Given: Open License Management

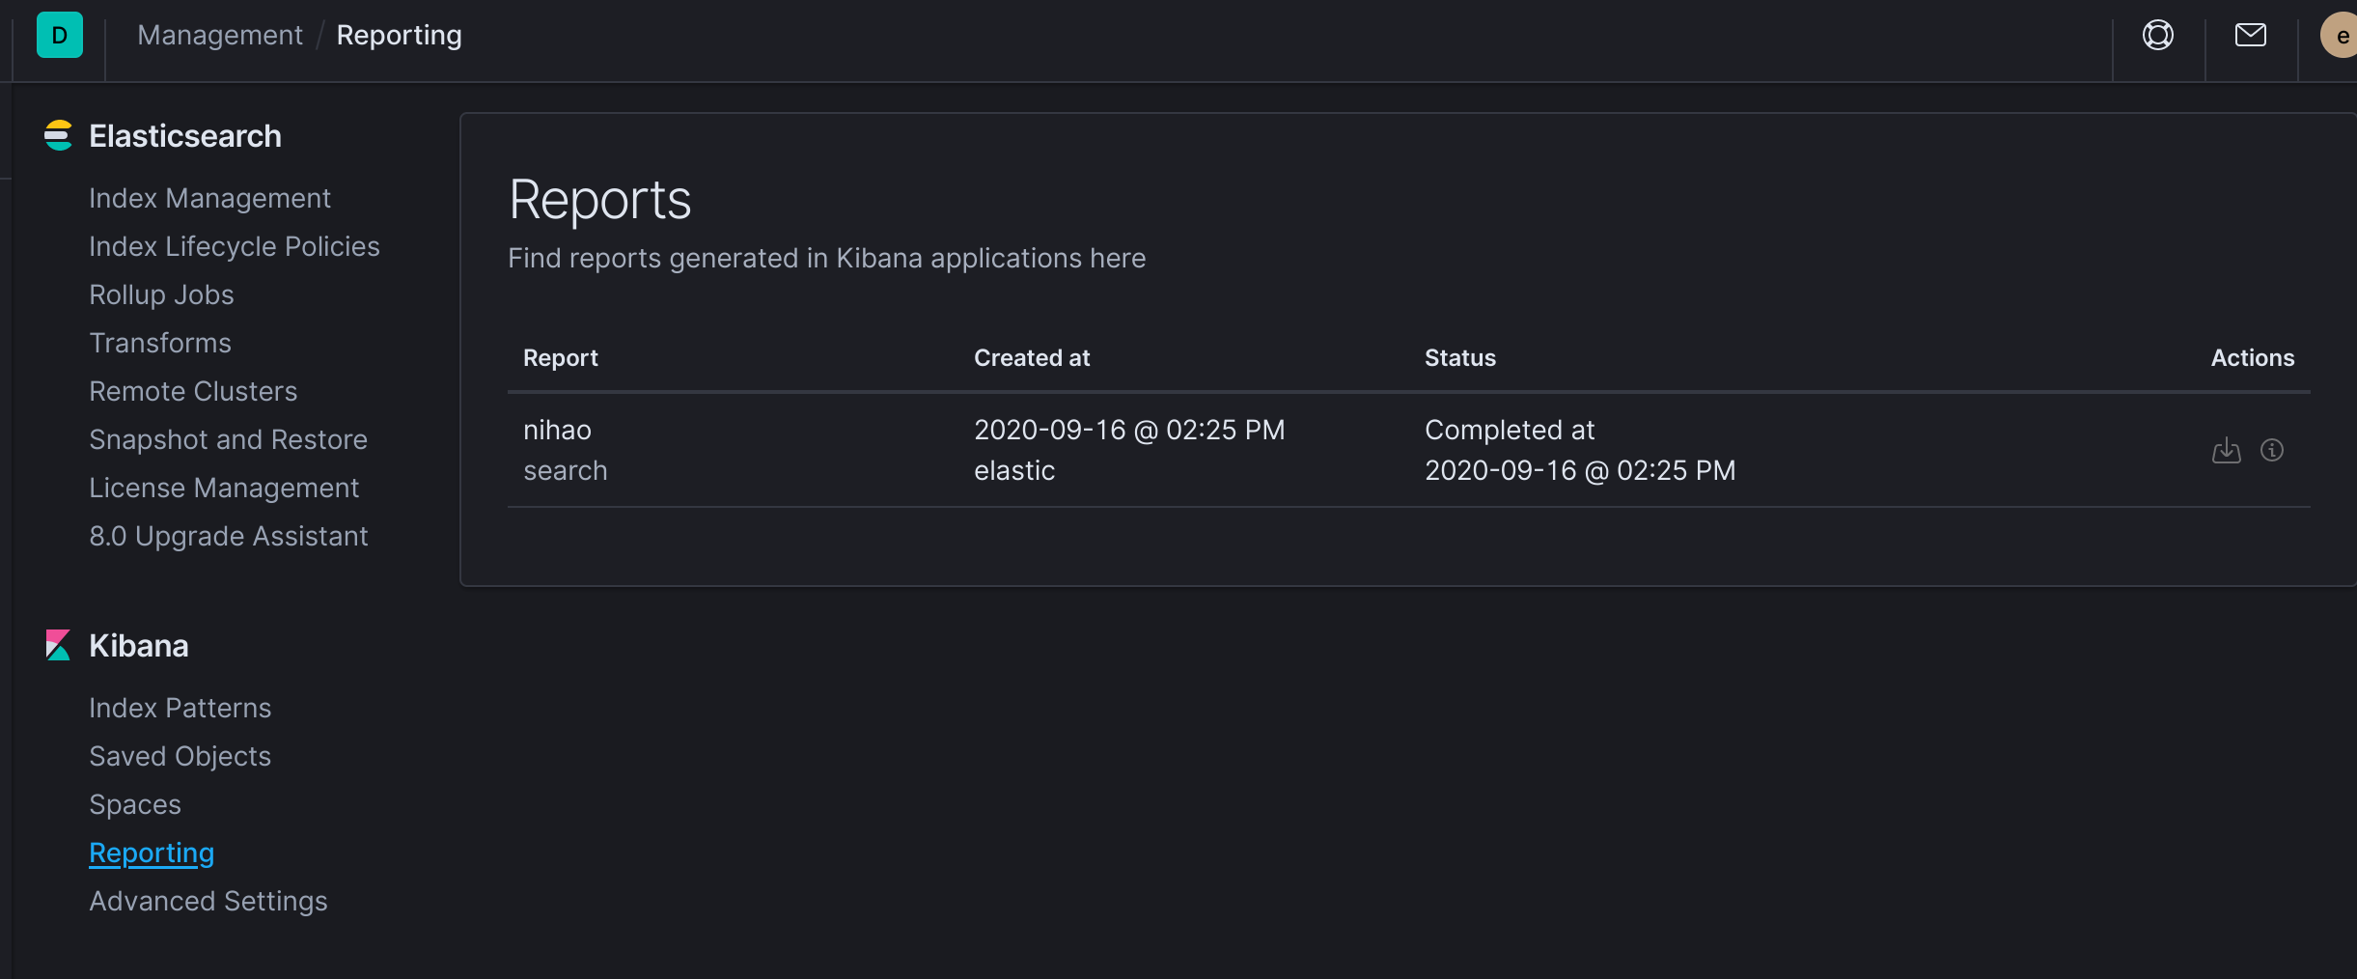Looking at the screenshot, I should tap(224, 487).
